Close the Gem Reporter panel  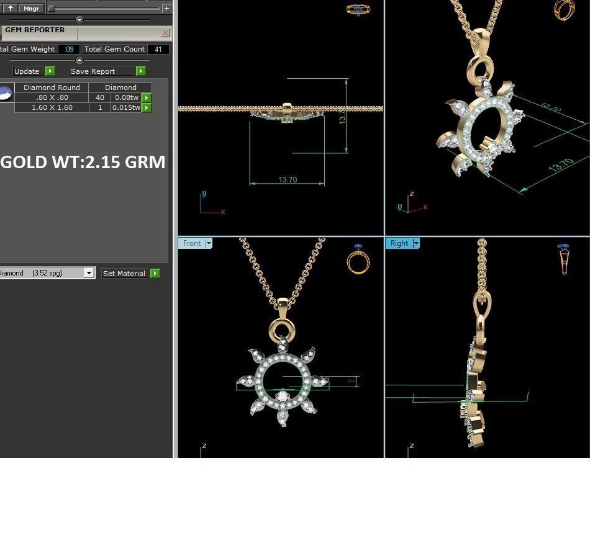coord(166,33)
